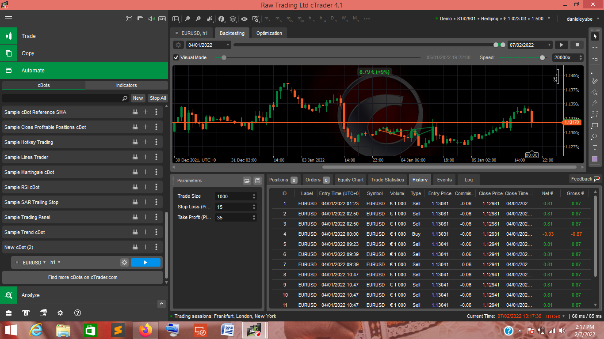Add instance to Sample Martingale cBot
Image resolution: width=604 pixels, height=339 pixels.
(145, 172)
